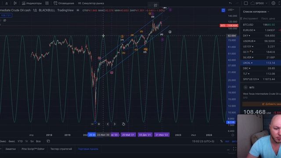Click the BLACKBULL symbol title in legend

[47, 11]
